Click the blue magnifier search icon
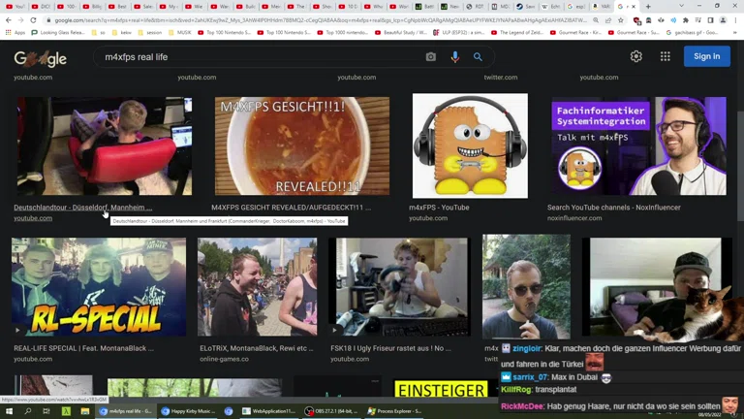Image resolution: width=744 pixels, height=419 pixels. (478, 57)
